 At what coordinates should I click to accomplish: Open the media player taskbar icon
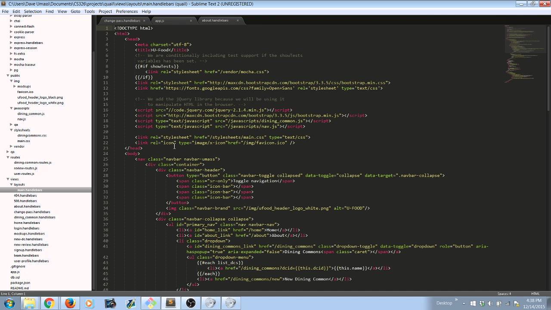89,303
